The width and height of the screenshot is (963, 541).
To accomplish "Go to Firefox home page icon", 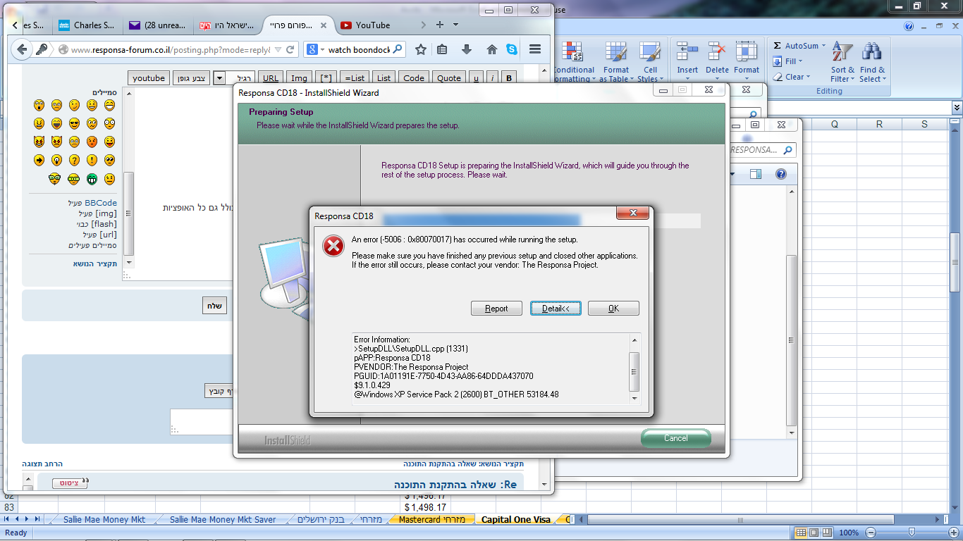I will pyautogui.click(x=492, y=49).
